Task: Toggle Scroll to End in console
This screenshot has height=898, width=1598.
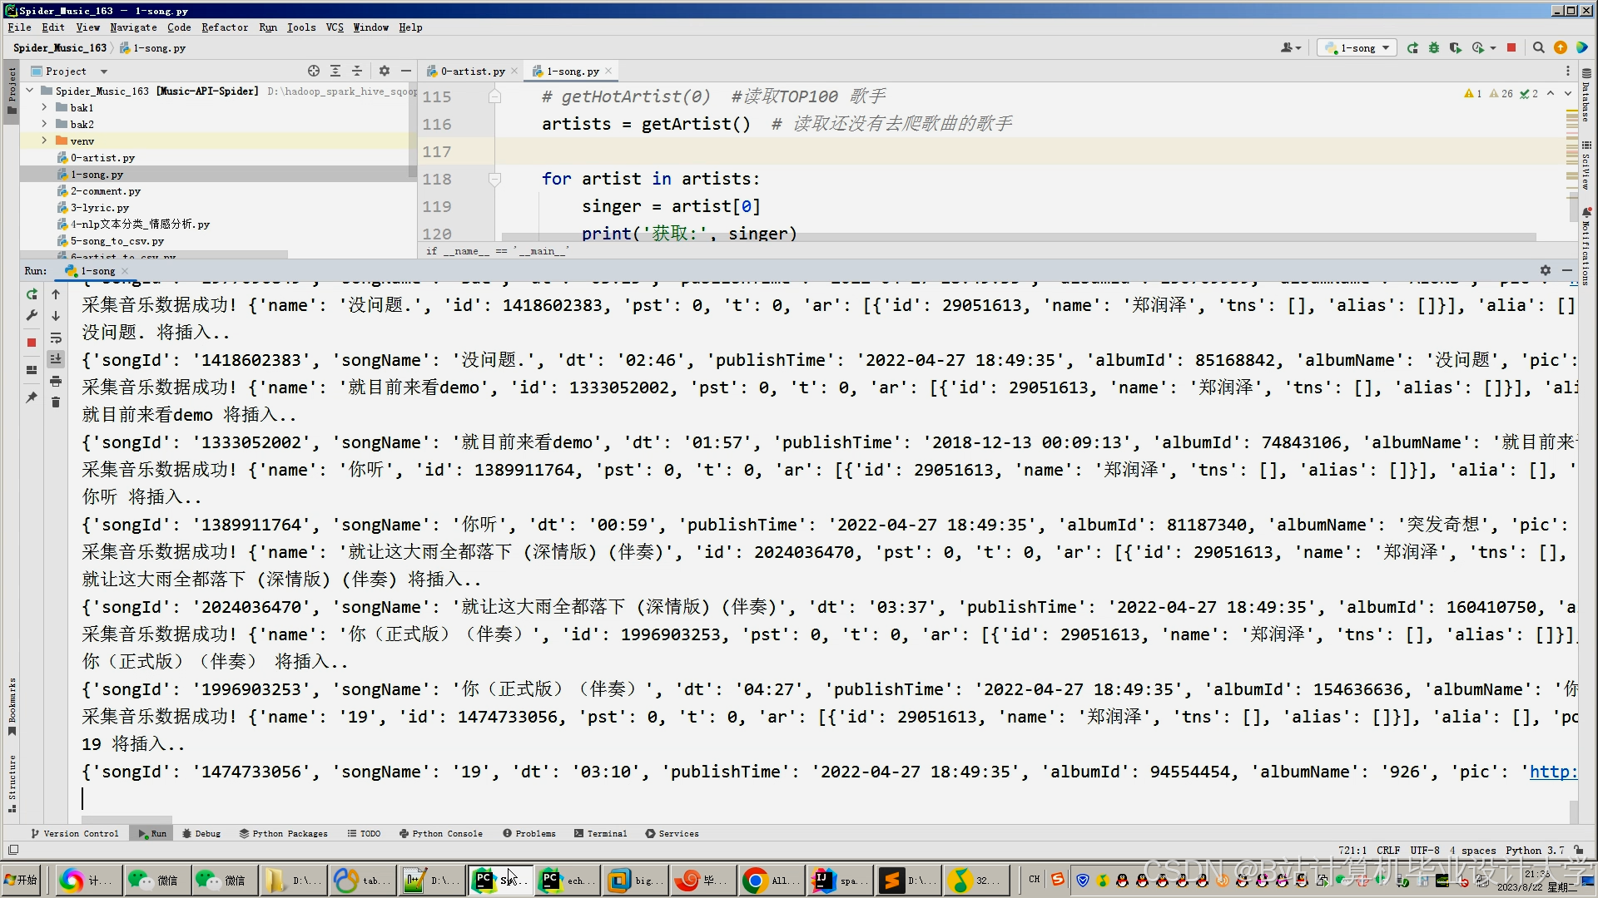Action: click(56, 359)
